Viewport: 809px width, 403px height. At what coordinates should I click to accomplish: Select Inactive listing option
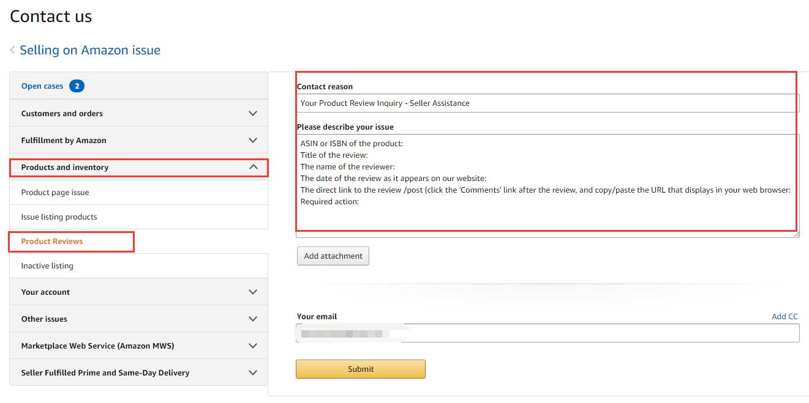coord(47,266)
